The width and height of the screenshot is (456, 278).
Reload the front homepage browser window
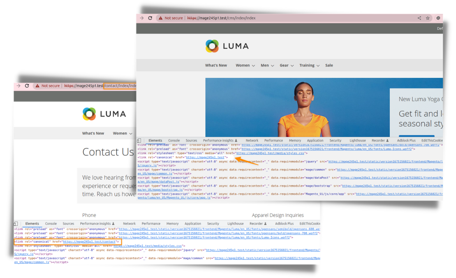[150, 18]
